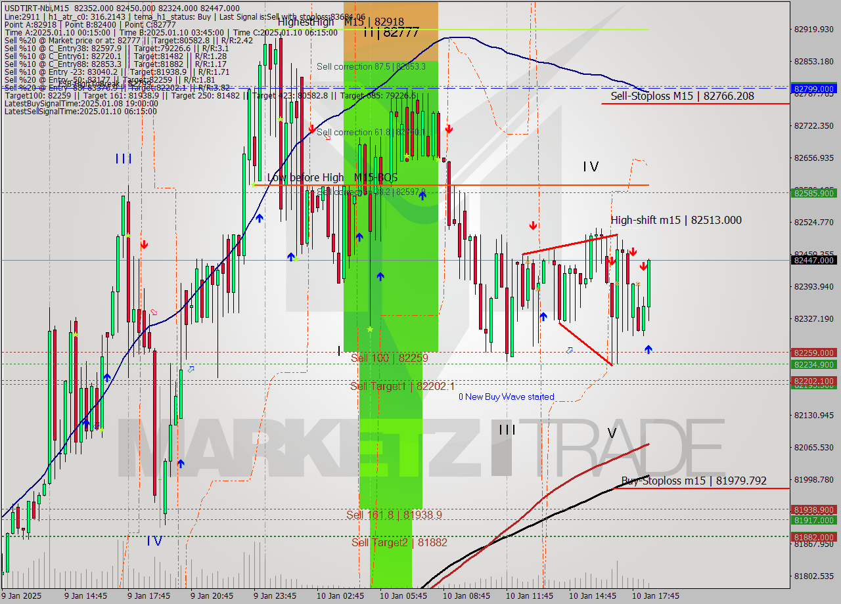
Task: Click the 10 Jan 17:45 time axis label
Action: 655,596
